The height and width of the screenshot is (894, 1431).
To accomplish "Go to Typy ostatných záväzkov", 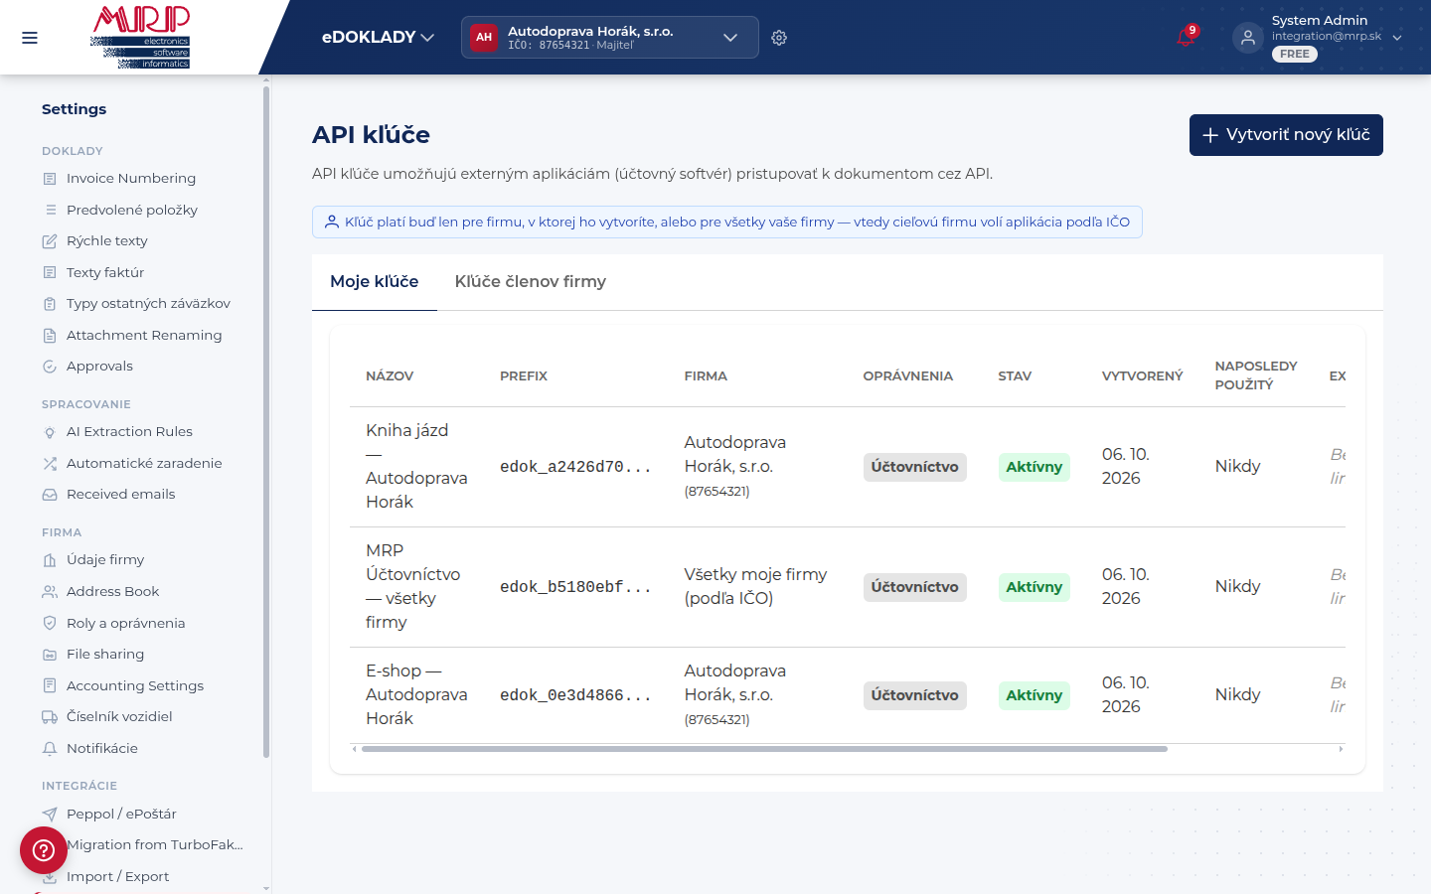I will click(148, 304).
